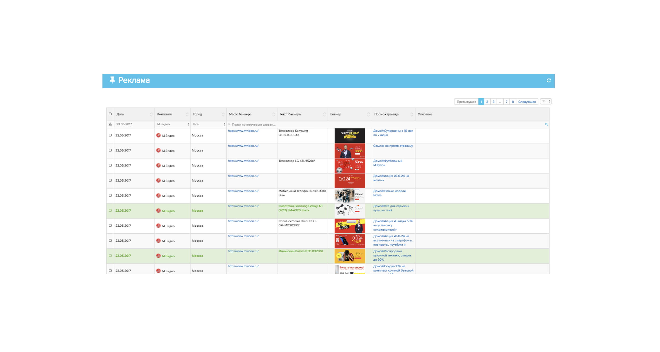
Task: Open Домой/Распродажа кухонной техники link
Action: [x=392, y=255]
